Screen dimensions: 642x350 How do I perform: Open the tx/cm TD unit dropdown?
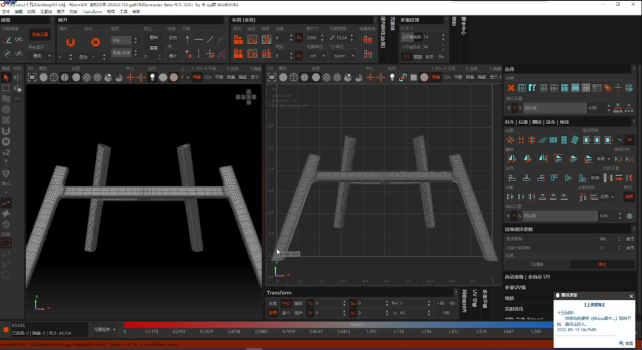tap(344, 56)
